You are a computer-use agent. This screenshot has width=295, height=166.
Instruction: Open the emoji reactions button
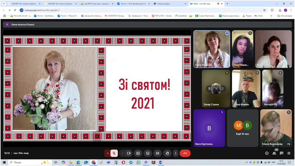[148, 153]
